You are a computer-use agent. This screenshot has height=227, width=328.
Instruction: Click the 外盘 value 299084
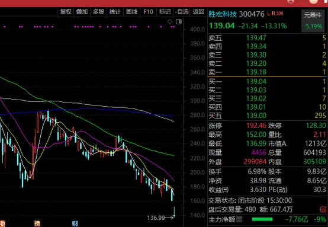(255, 162)
